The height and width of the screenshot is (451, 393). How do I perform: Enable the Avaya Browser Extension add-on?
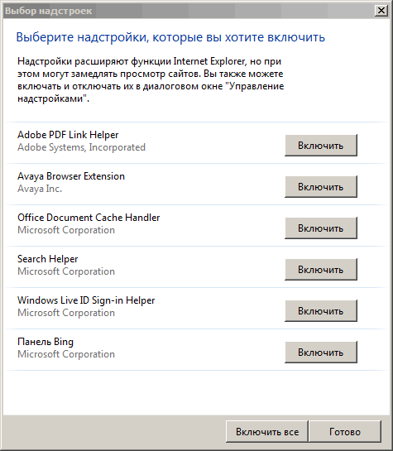coord(321,187)
